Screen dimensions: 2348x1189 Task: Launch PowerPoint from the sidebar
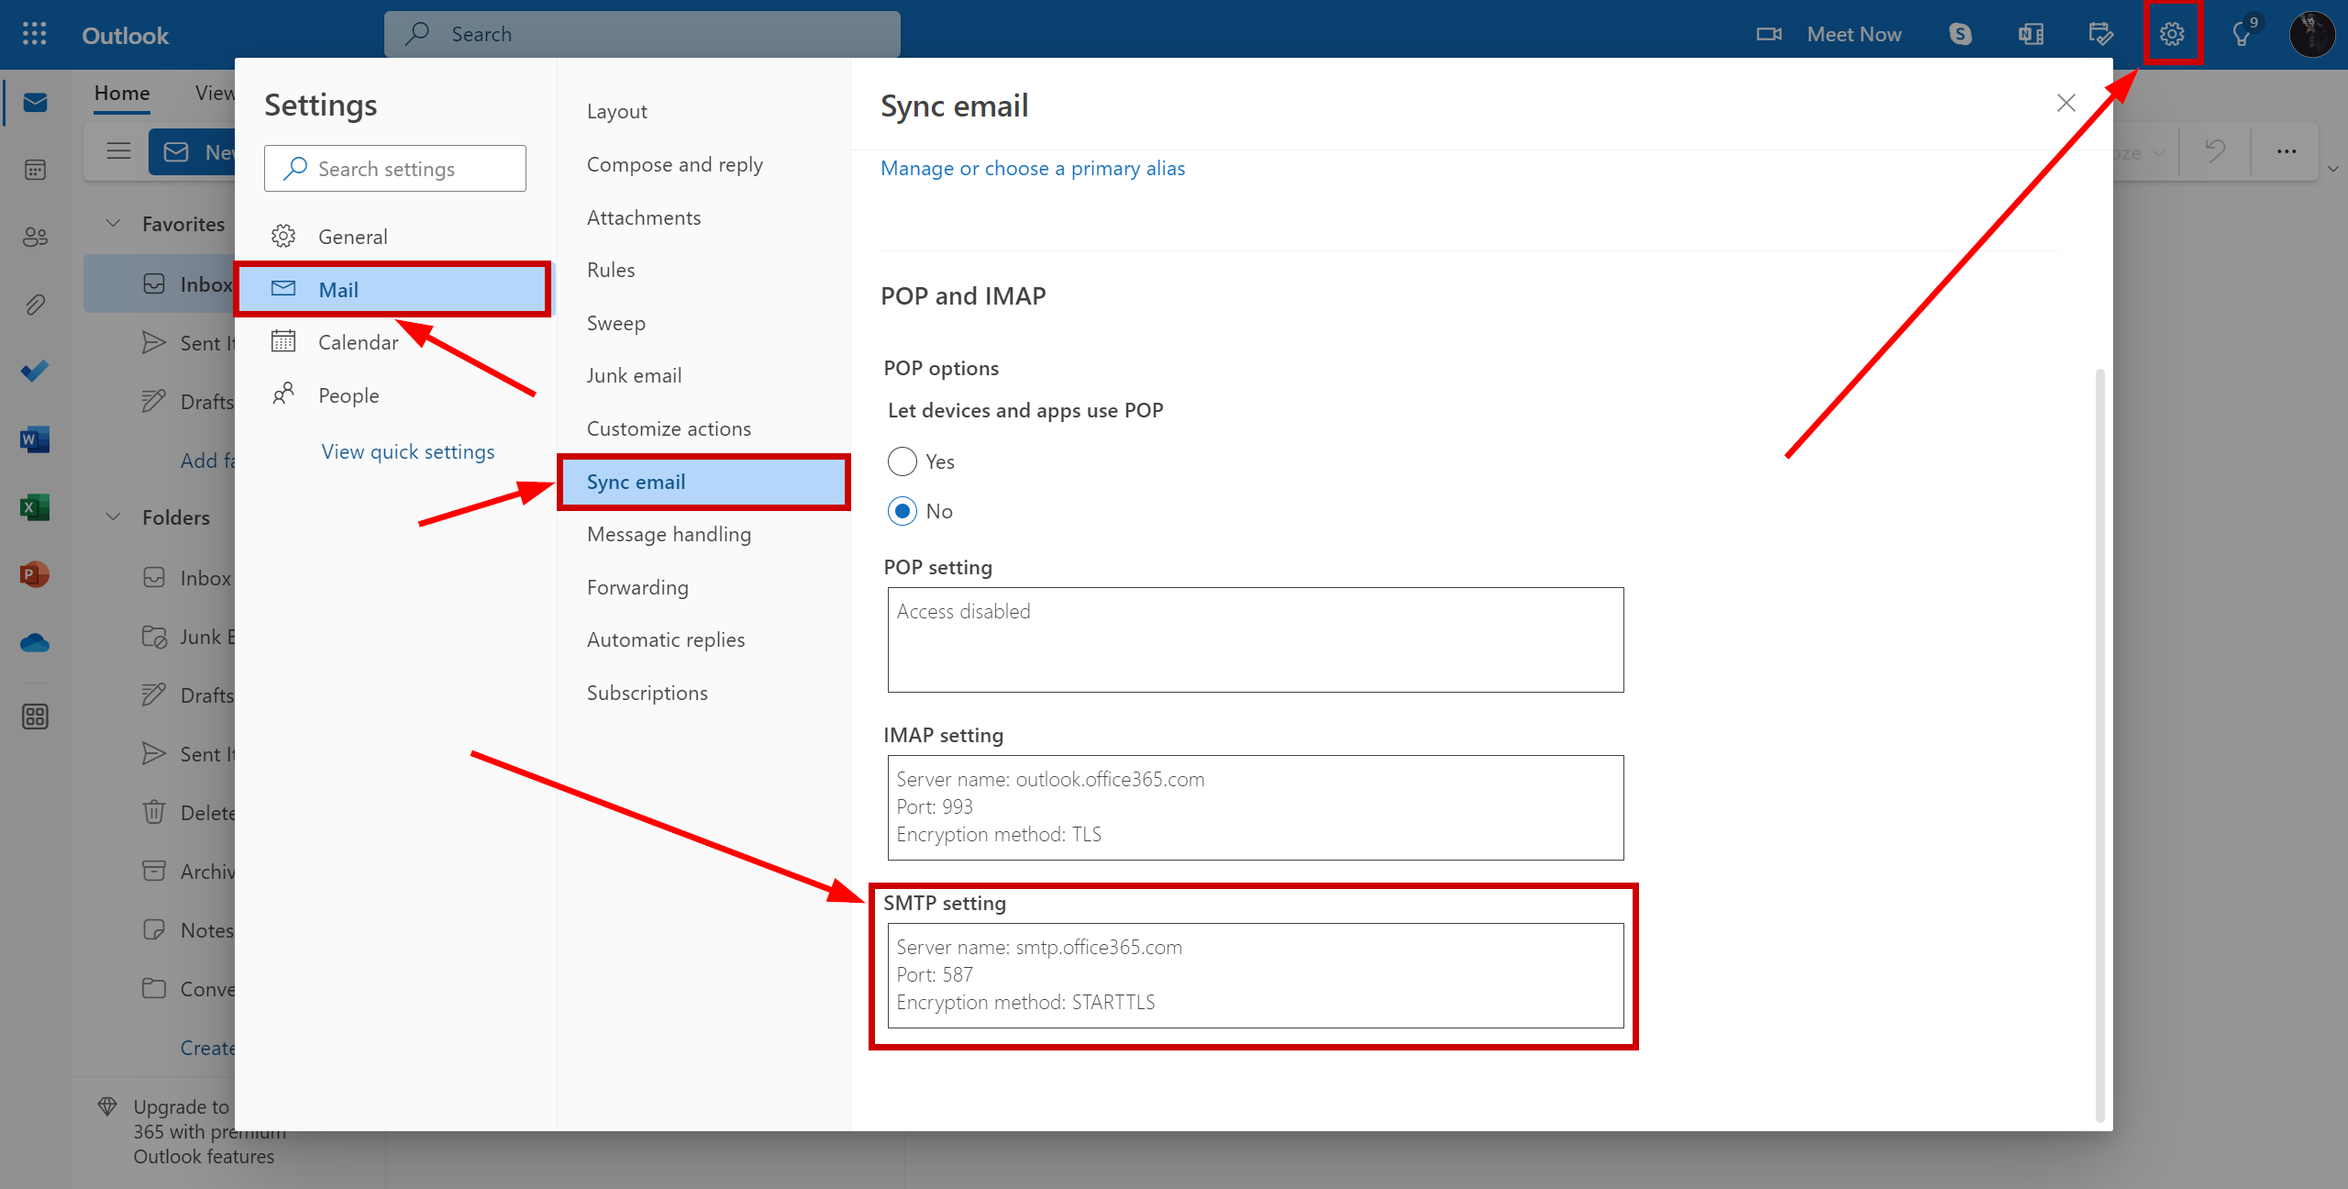[35, 575]
